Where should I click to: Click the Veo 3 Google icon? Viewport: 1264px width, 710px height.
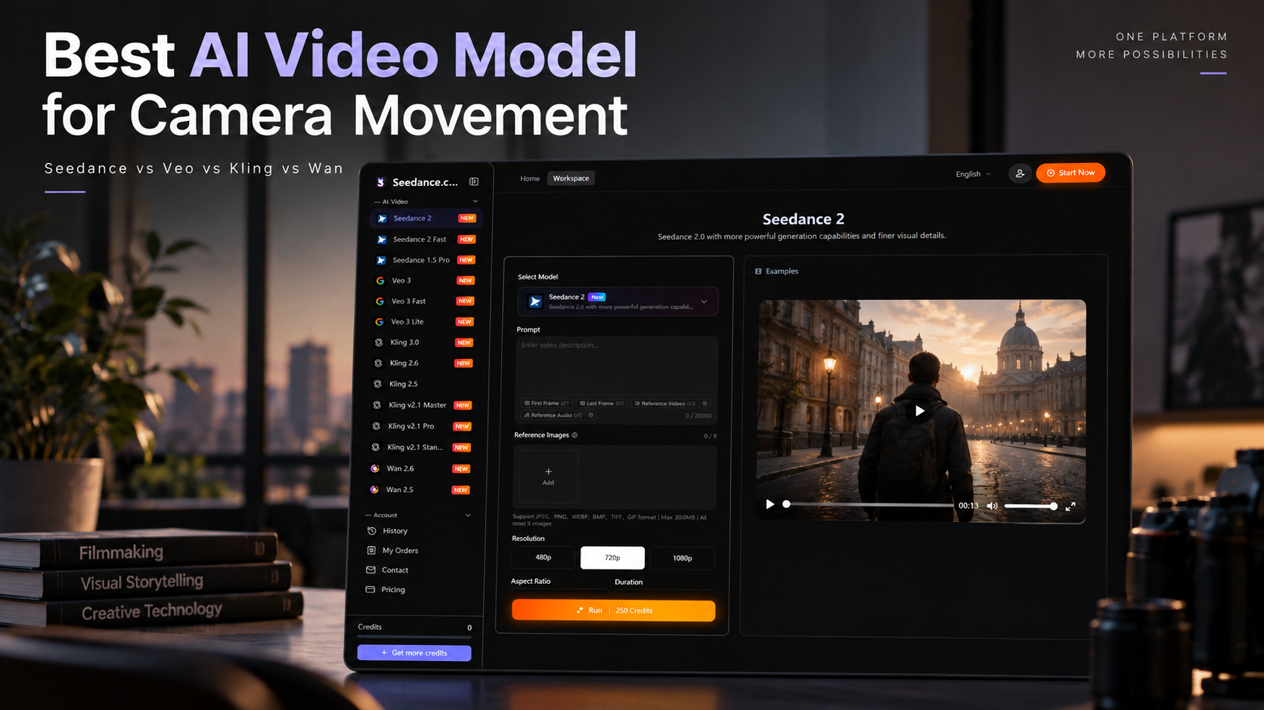tap(380, 280)
